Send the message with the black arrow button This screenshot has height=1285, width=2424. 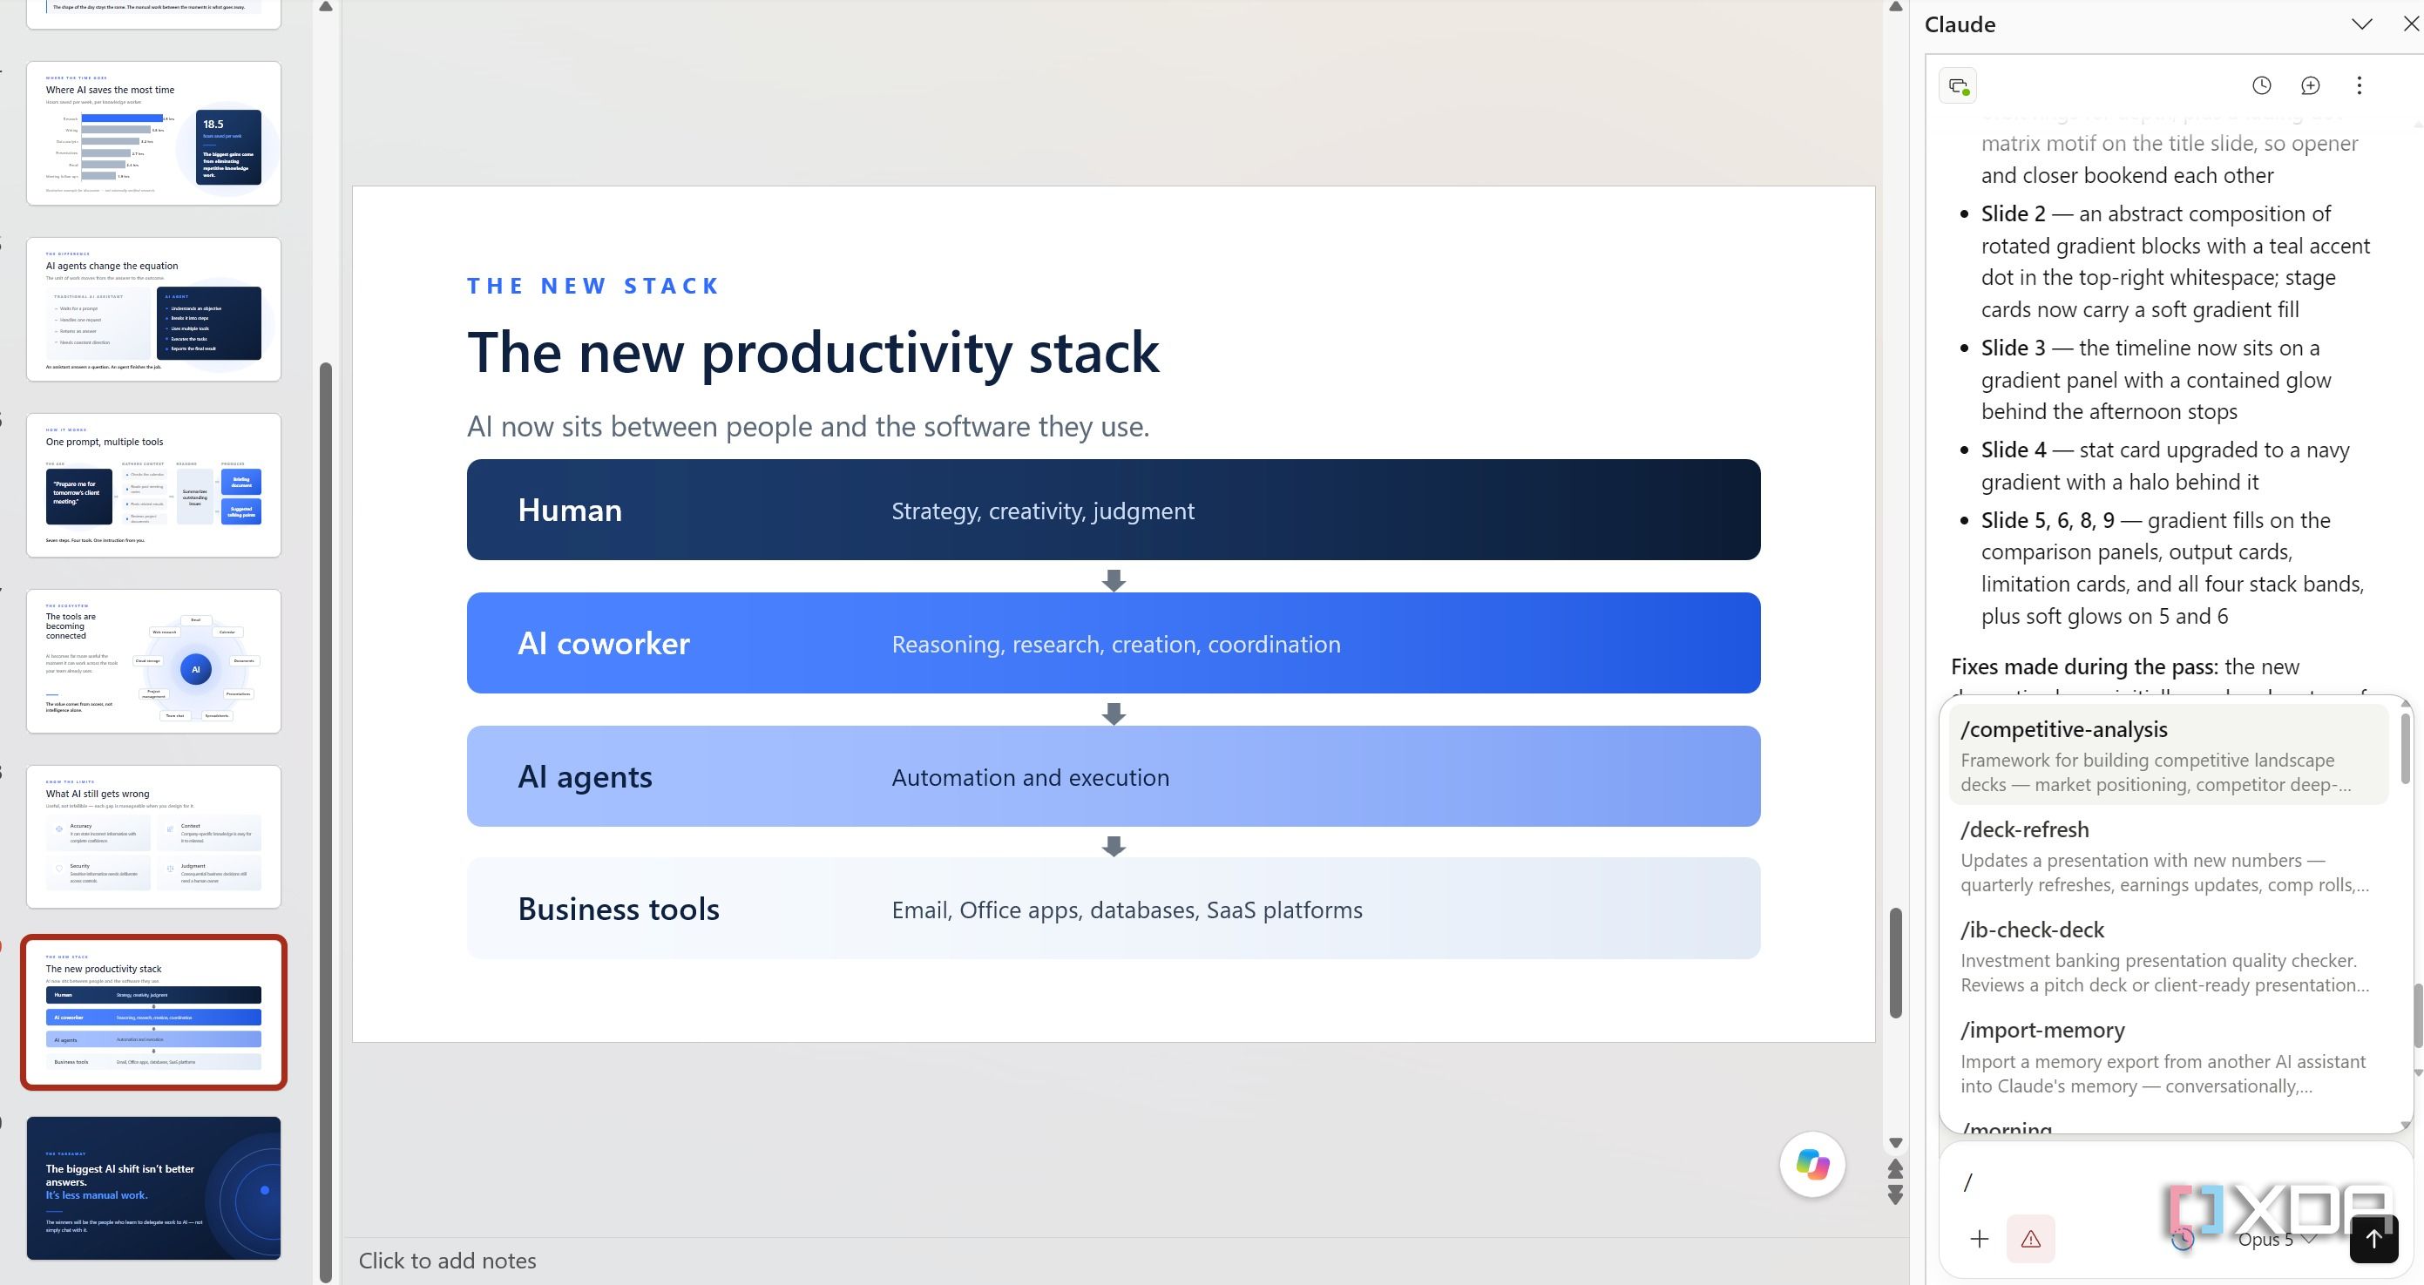click(x=2373, y=1239)
